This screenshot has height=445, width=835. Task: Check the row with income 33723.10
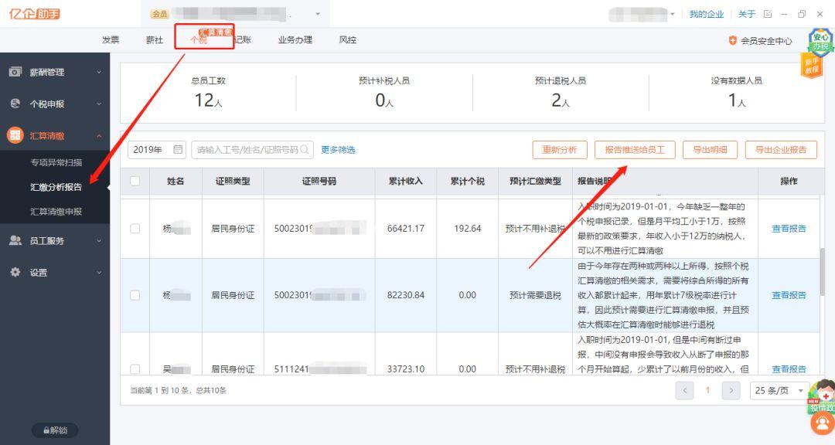click(135, 369)
